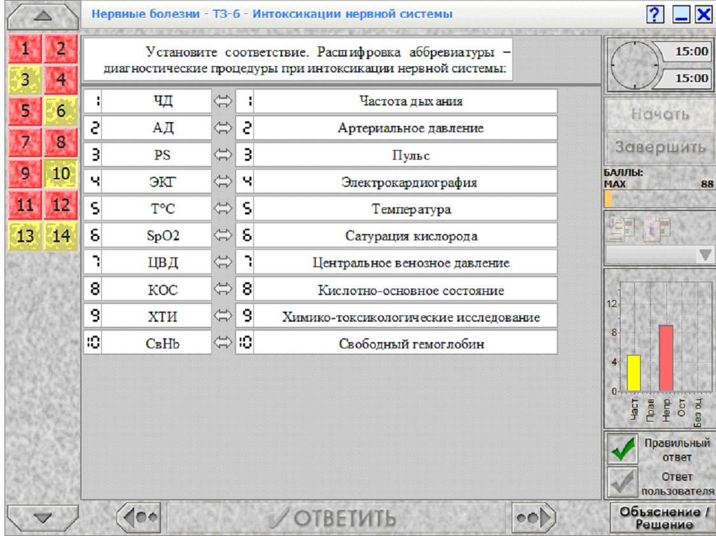
Task: Select the SpO2 abbreviation cell
Action: coord(157,235)
